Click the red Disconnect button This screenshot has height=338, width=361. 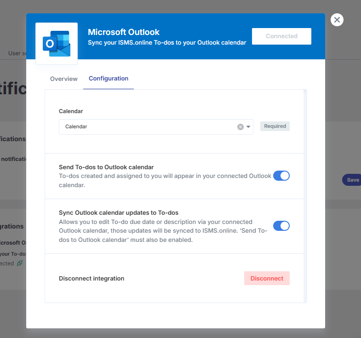[x=267, y=278]
